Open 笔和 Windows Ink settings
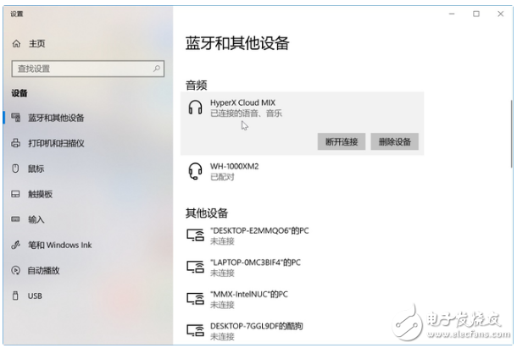Viewport: 517px width, 348px height. pyautogui.click(x=59, y=245)
